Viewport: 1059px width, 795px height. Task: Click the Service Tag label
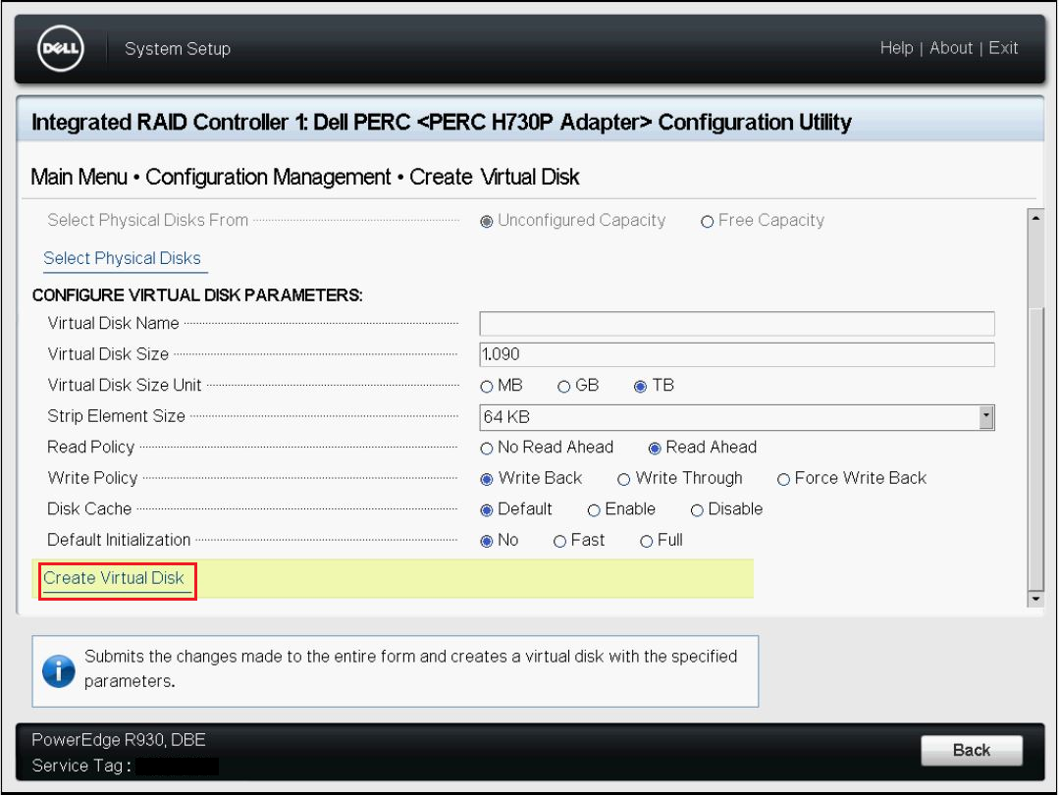pos(81,766)
